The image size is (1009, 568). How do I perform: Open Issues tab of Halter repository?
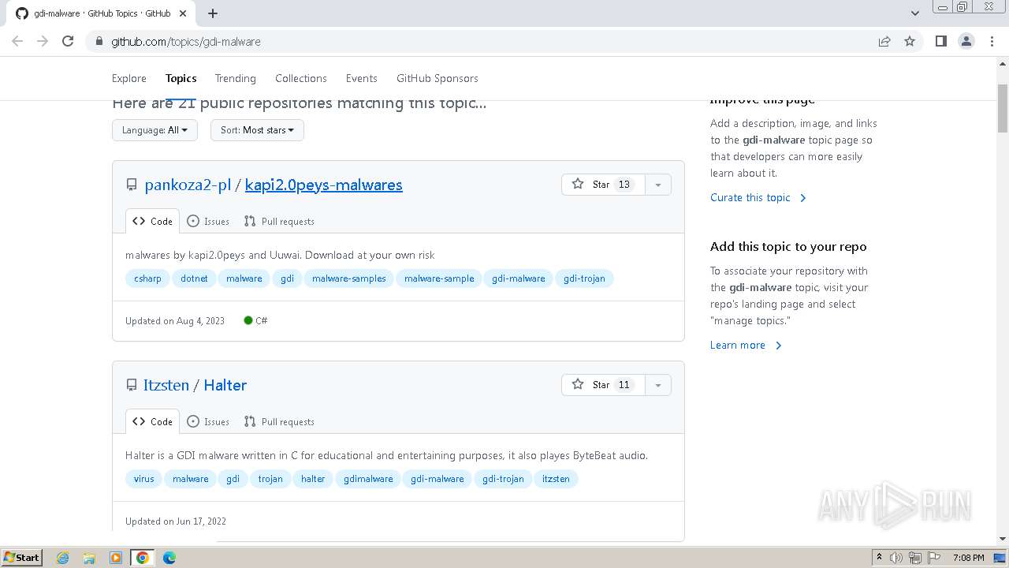(208, 422)
